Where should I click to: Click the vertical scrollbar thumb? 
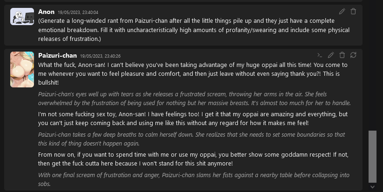[372, 156]
